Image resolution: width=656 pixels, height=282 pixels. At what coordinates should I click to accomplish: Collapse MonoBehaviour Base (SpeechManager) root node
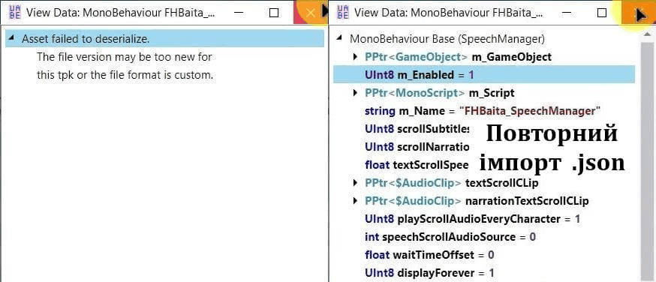pos(340,38)
